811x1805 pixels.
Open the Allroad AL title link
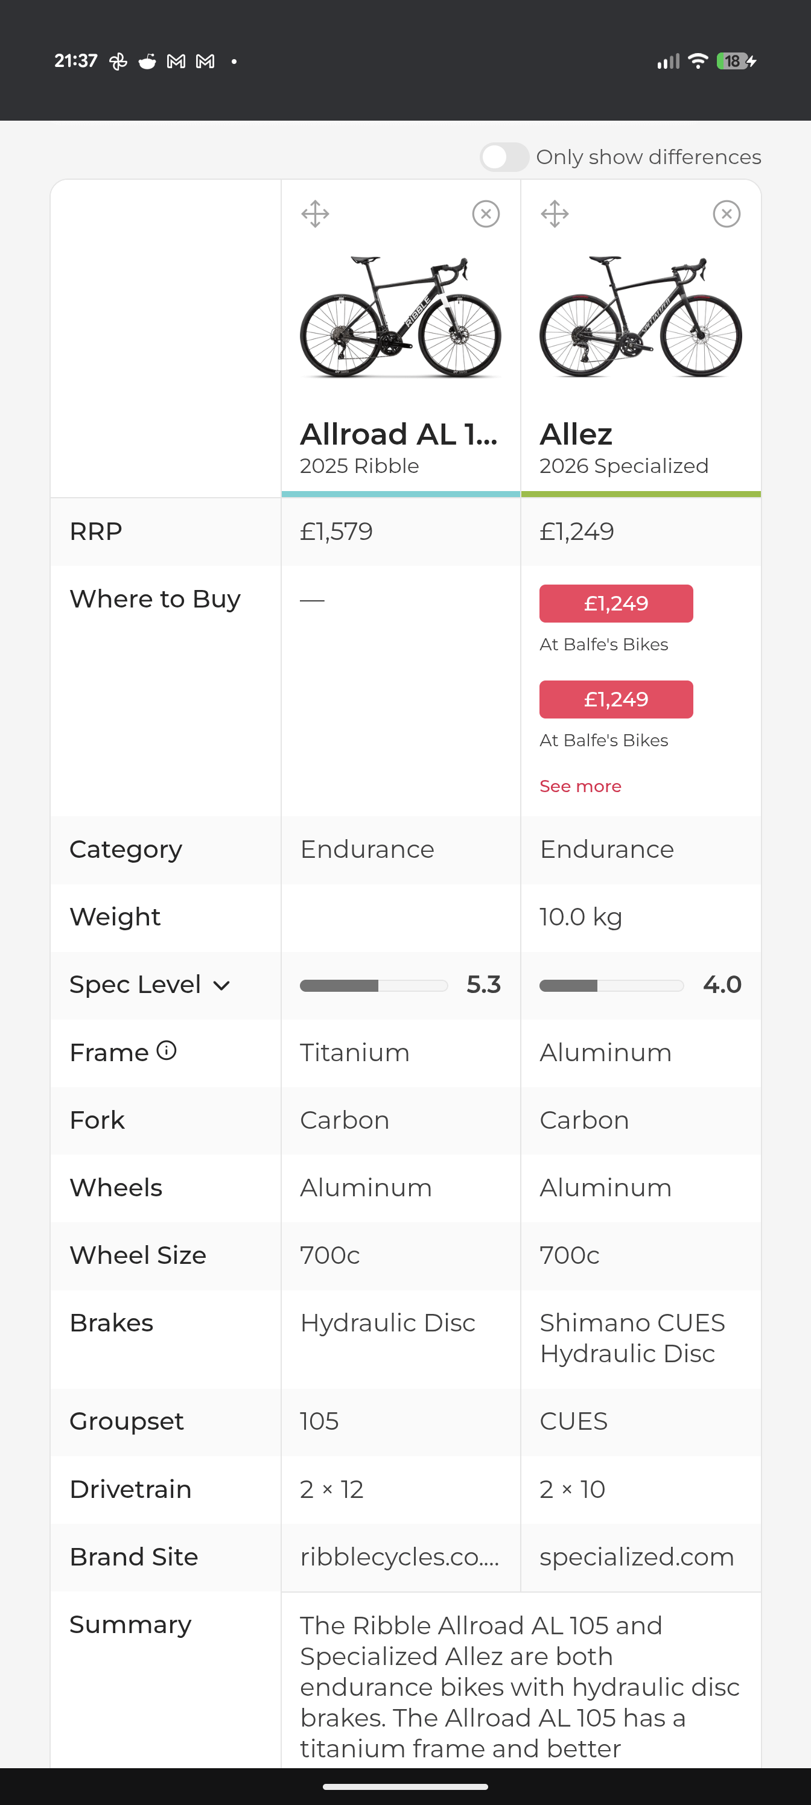coord(399,434)
